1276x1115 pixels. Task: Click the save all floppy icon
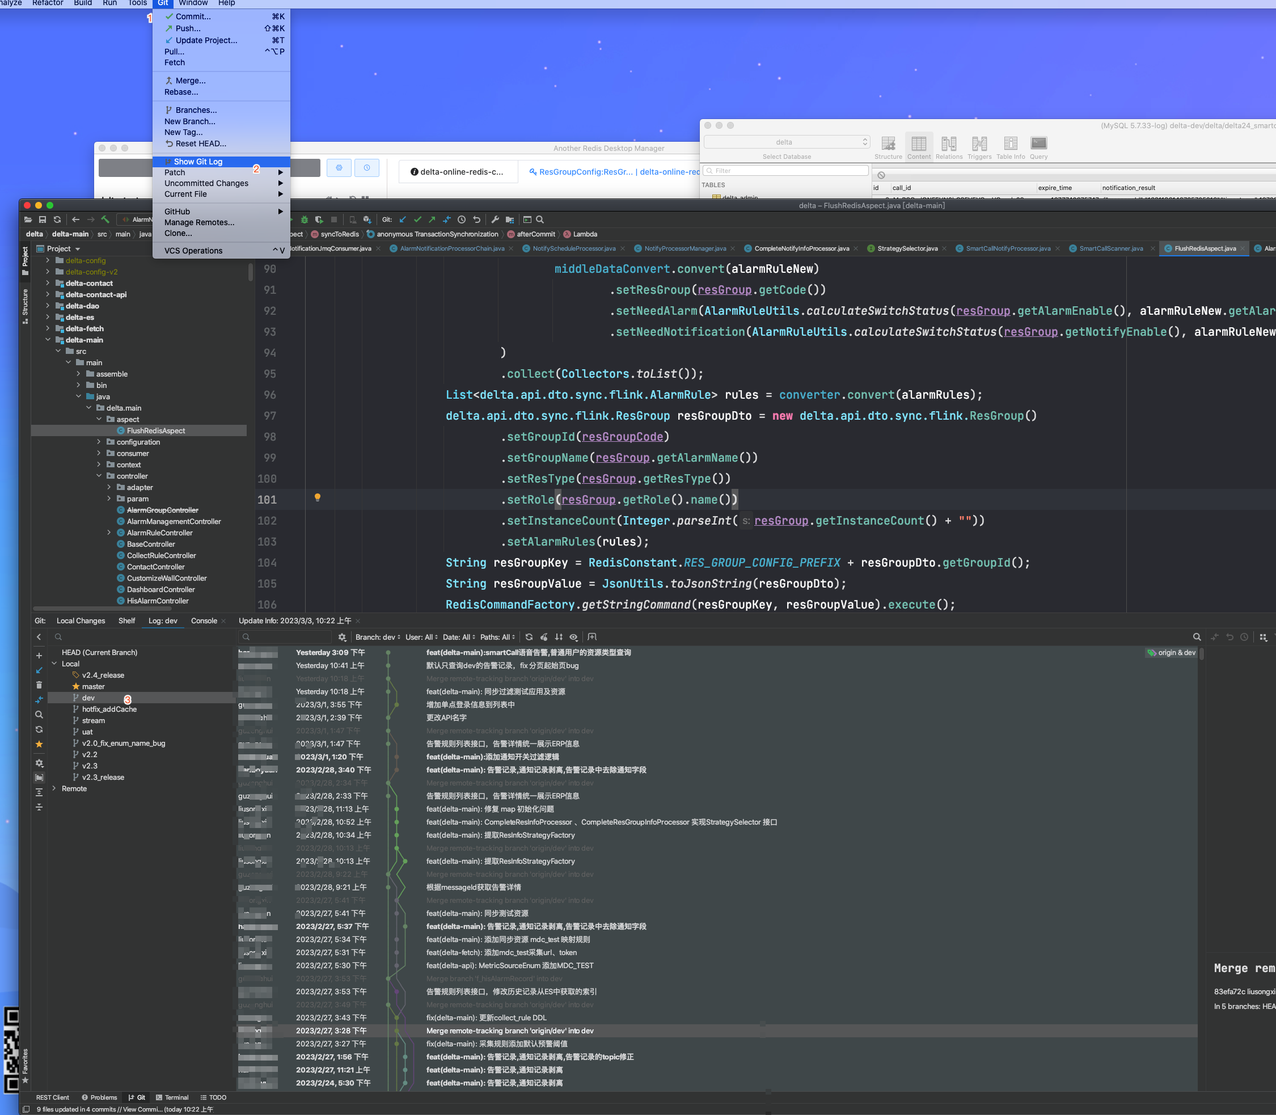point(43,219)
